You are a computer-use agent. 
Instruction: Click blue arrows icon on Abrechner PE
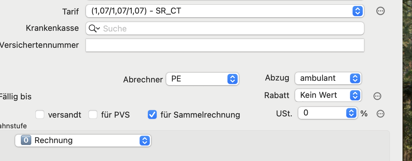232,79
